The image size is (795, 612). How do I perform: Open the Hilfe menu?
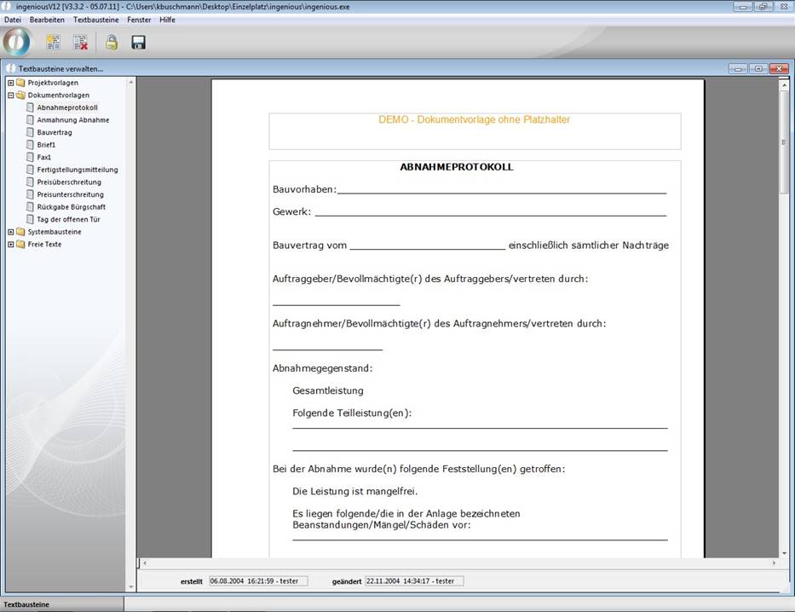pos(167,19)
